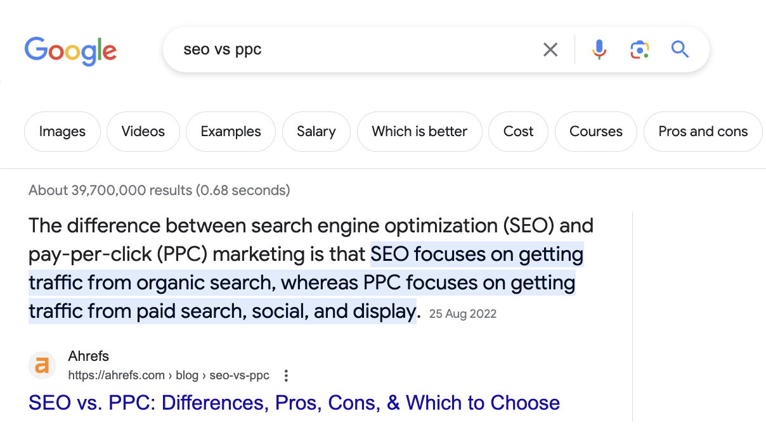Screen dimensions: 766x428
Task: Open the Examples suggestion chip
Action: point(230,131)
